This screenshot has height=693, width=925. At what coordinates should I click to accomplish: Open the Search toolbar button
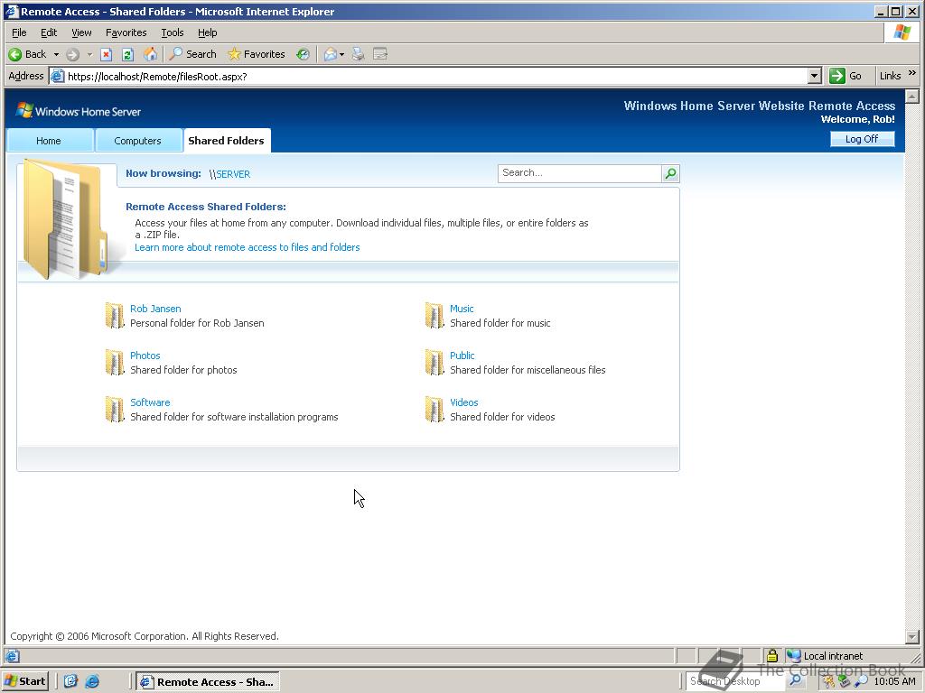tap(193, 54)
